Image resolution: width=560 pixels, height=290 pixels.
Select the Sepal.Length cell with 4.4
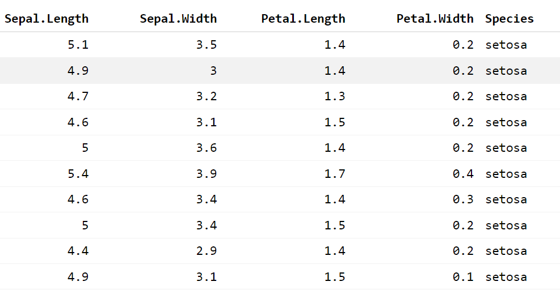[x=78, y=251]
